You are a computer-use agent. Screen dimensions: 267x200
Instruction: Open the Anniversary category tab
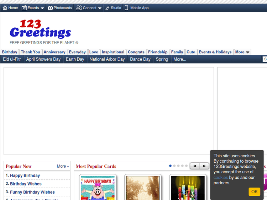(54, 52)
